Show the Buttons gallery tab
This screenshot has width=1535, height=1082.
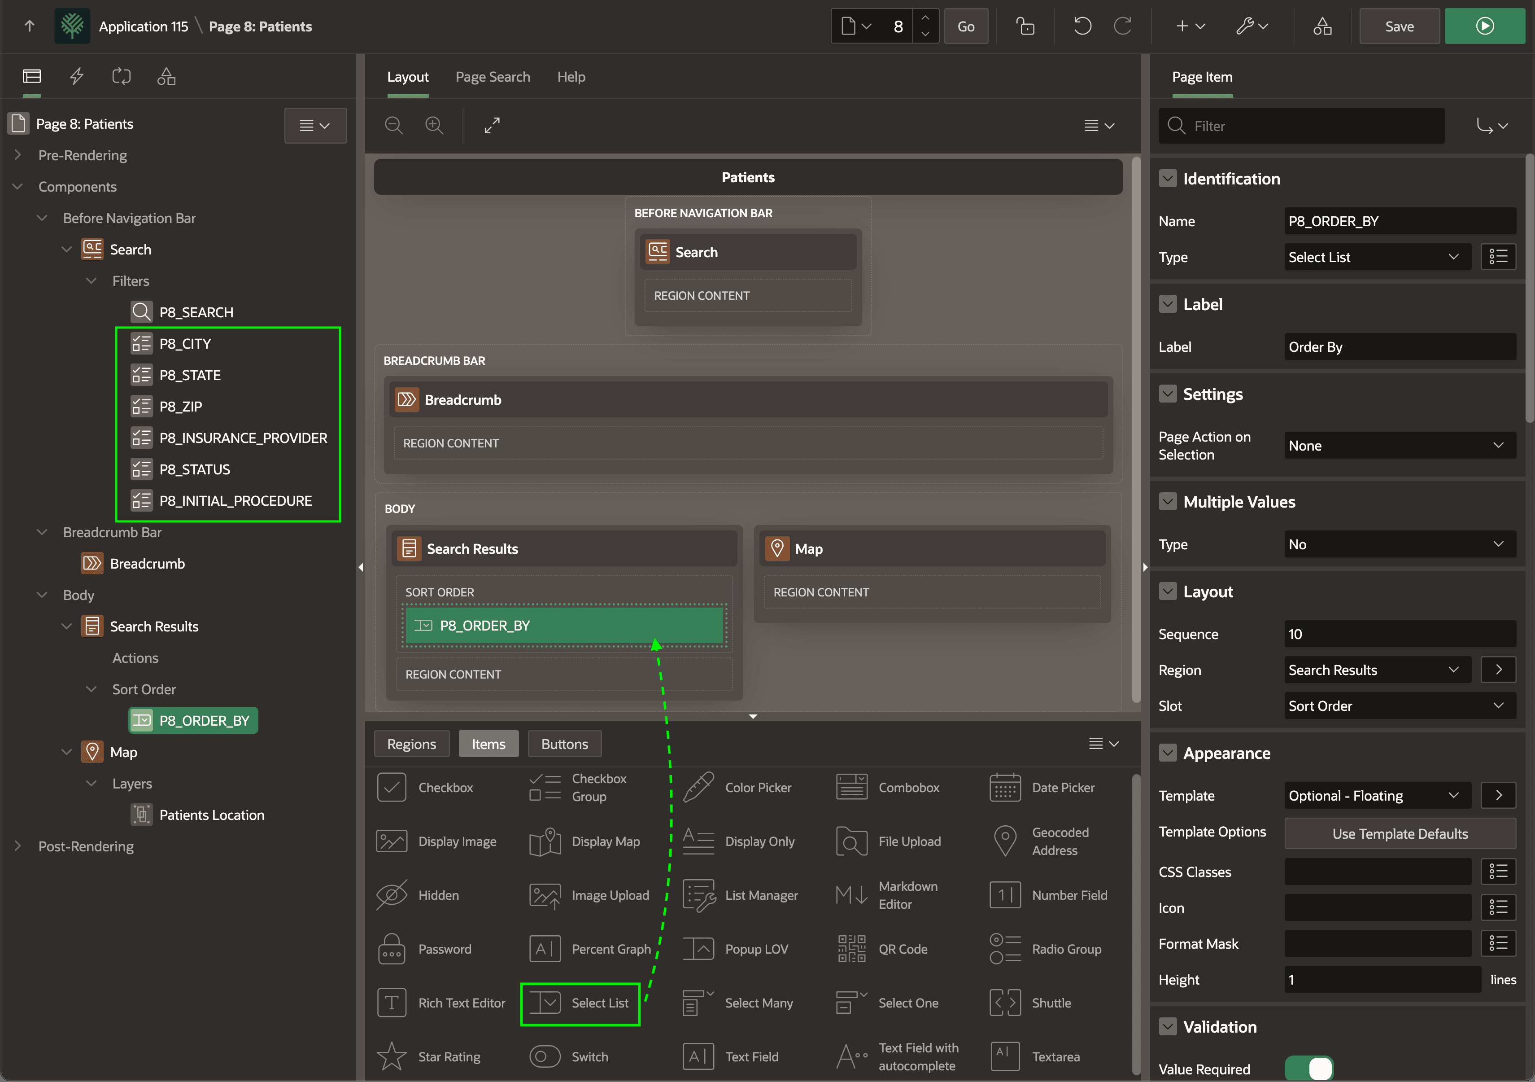coord(564,744)
